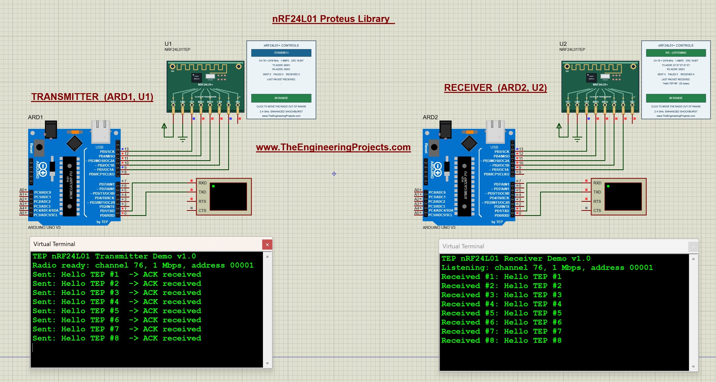Close the receiver Virtual Terminal window
716x382 pixels.
pyautogui.click(x=693, y=247)
